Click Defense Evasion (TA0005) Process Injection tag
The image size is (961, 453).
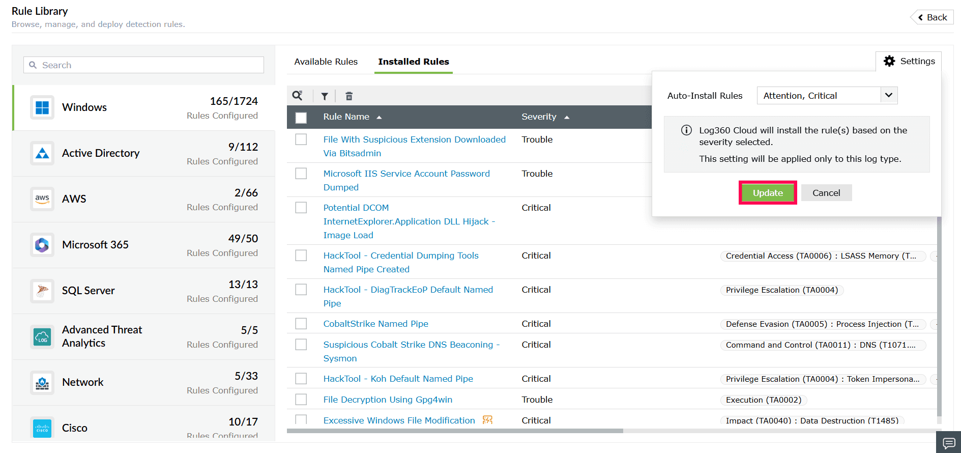(x=823, y=324)
